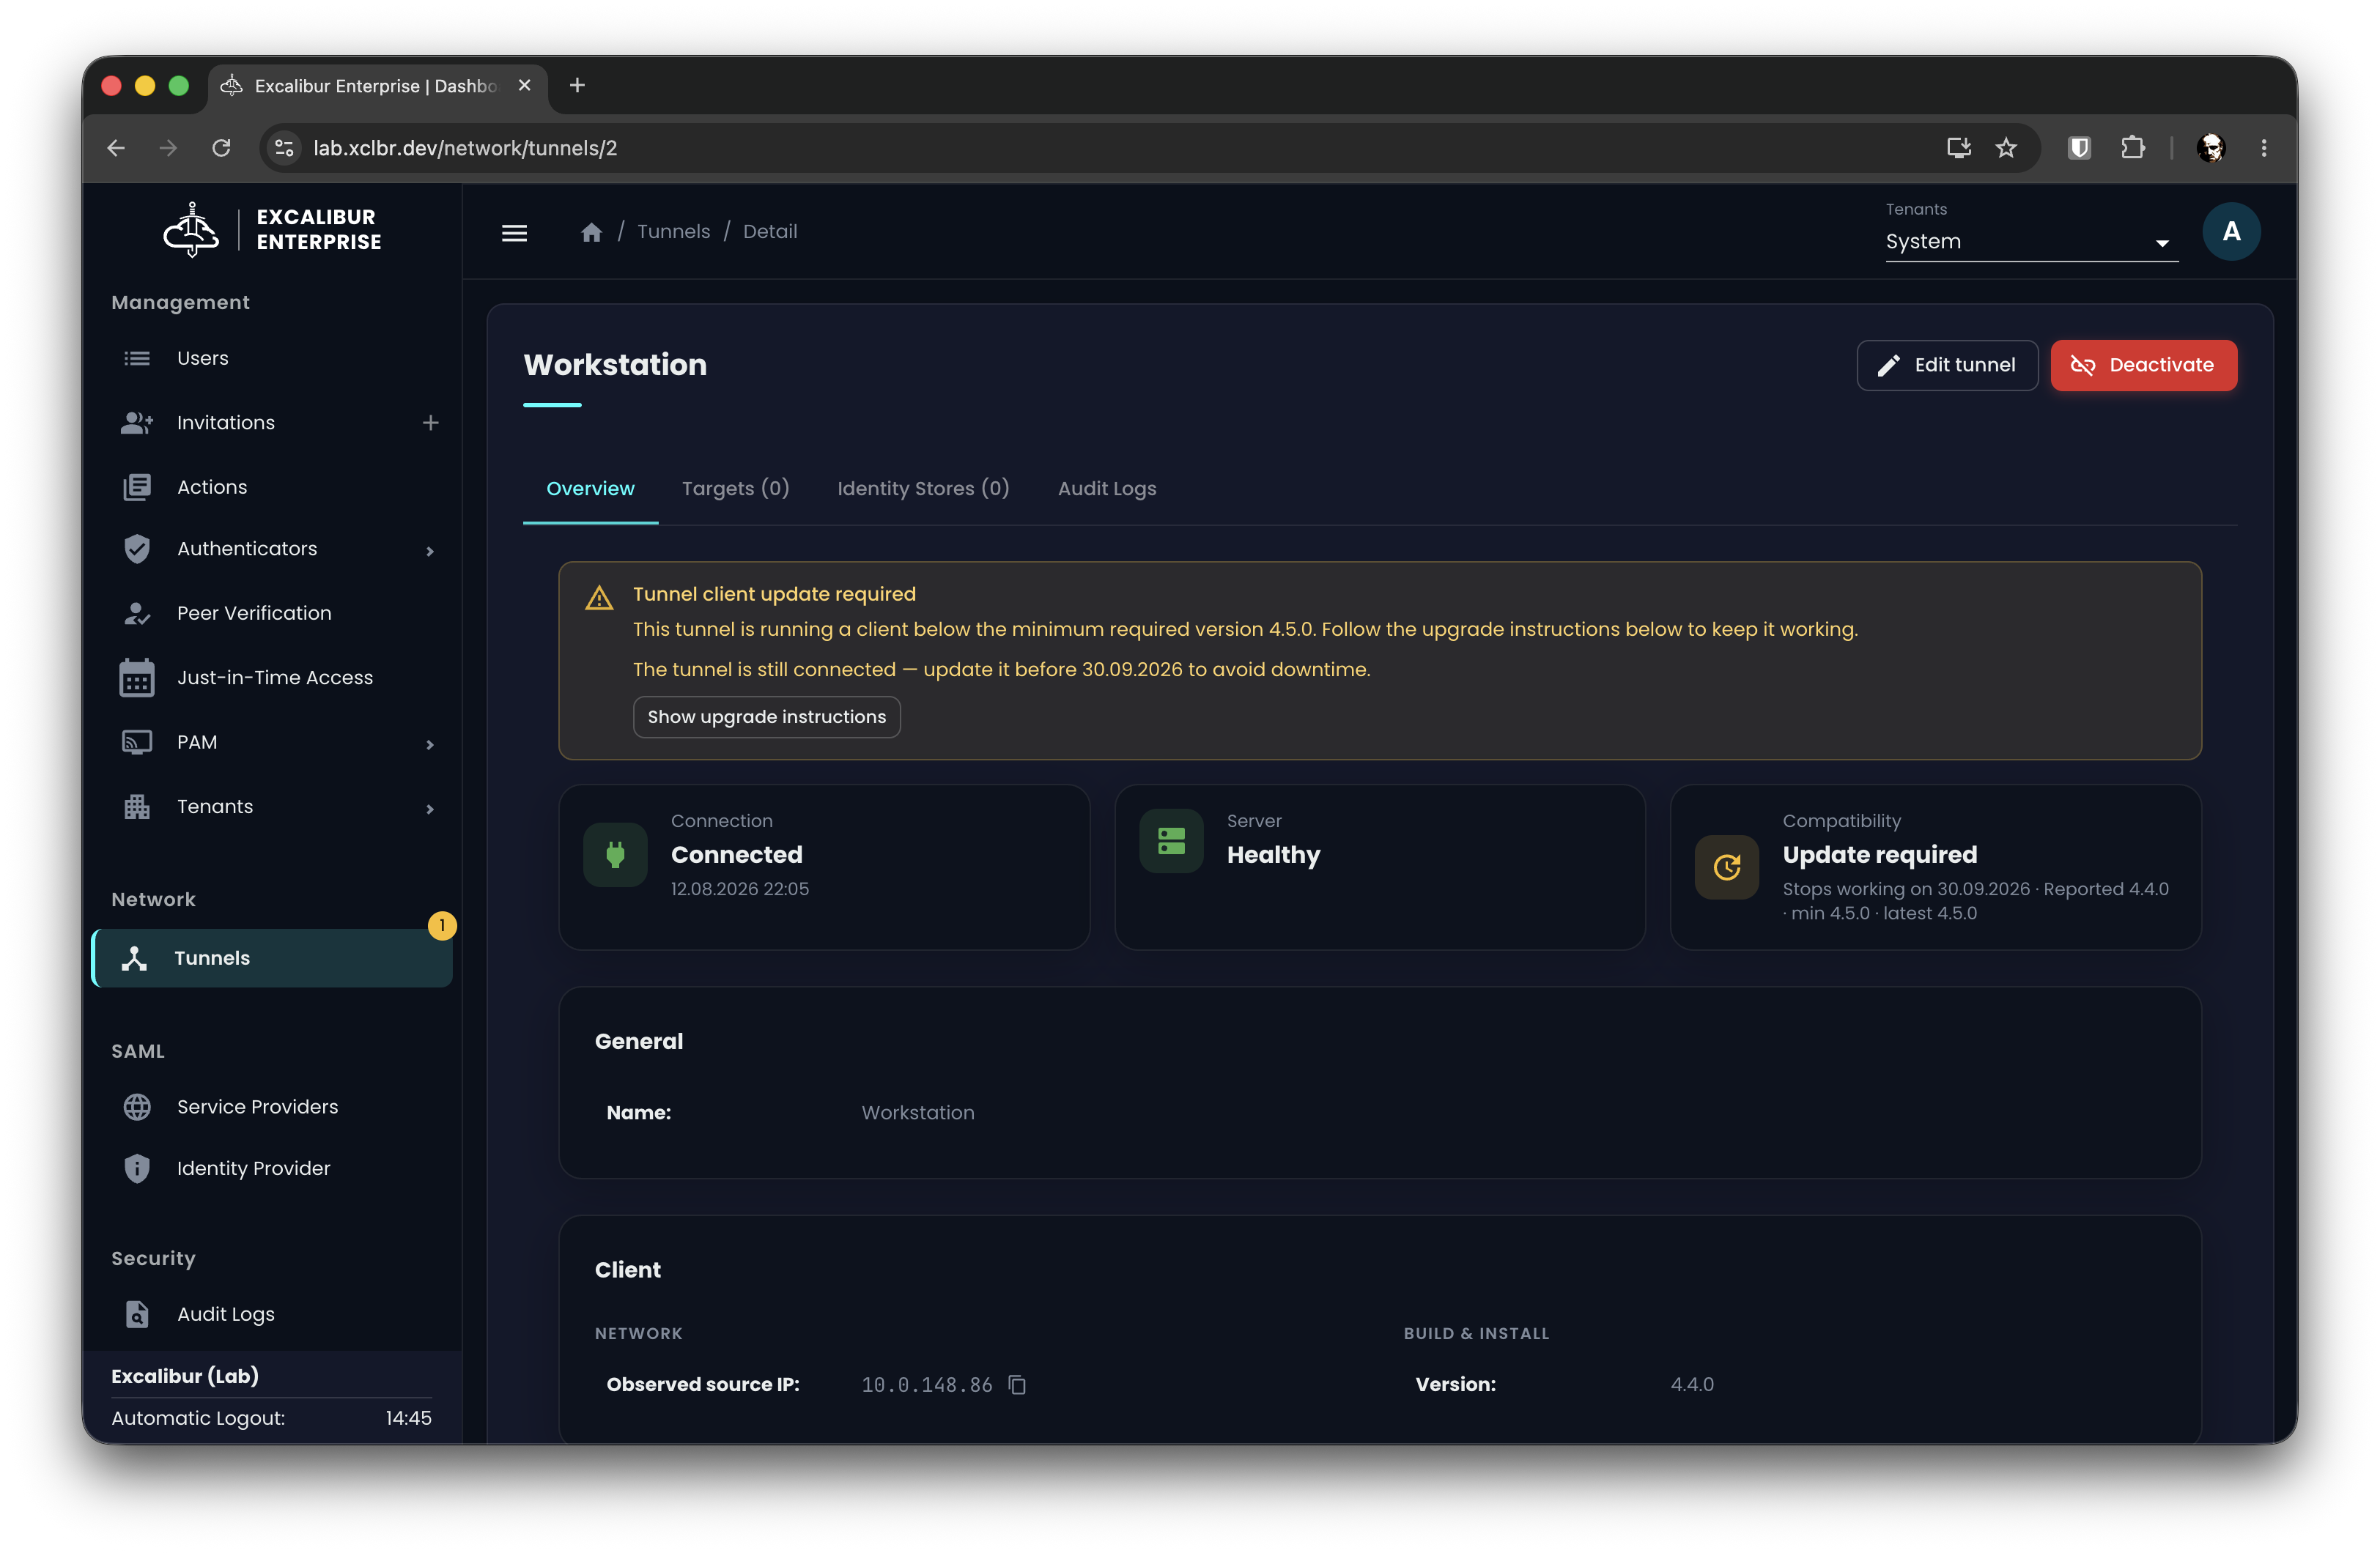This screenshot has height=1553, width=2380.
Task: Click the connection timestamp 12.08.2026 22:05
Action: 740,889
